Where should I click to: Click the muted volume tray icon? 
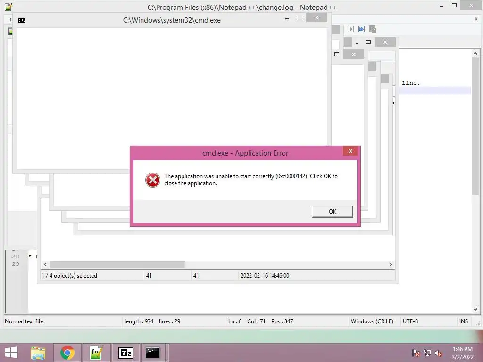tap(439, 353)
